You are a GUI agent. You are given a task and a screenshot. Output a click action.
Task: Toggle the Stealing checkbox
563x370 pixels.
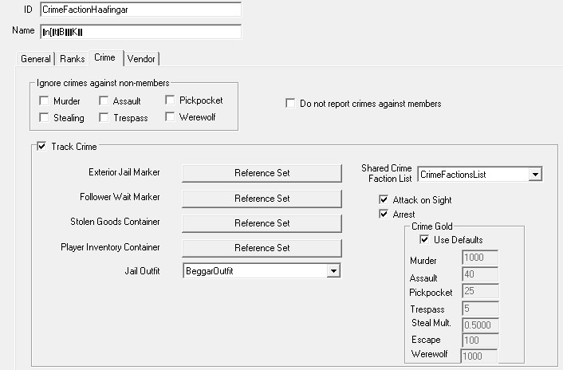(44, 118)
